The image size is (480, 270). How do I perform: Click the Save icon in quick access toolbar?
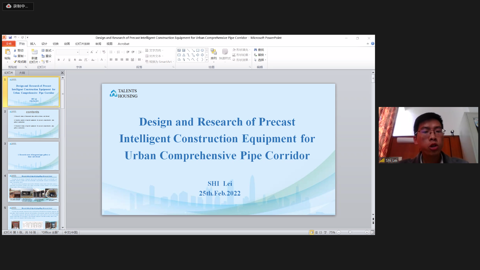pyautogui.click(x=10, y=37)
